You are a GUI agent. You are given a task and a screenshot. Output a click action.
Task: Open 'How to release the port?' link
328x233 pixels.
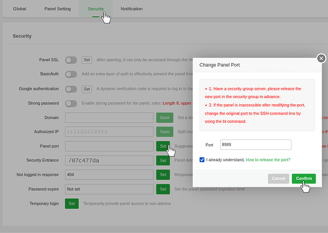[x=268, y=160]
